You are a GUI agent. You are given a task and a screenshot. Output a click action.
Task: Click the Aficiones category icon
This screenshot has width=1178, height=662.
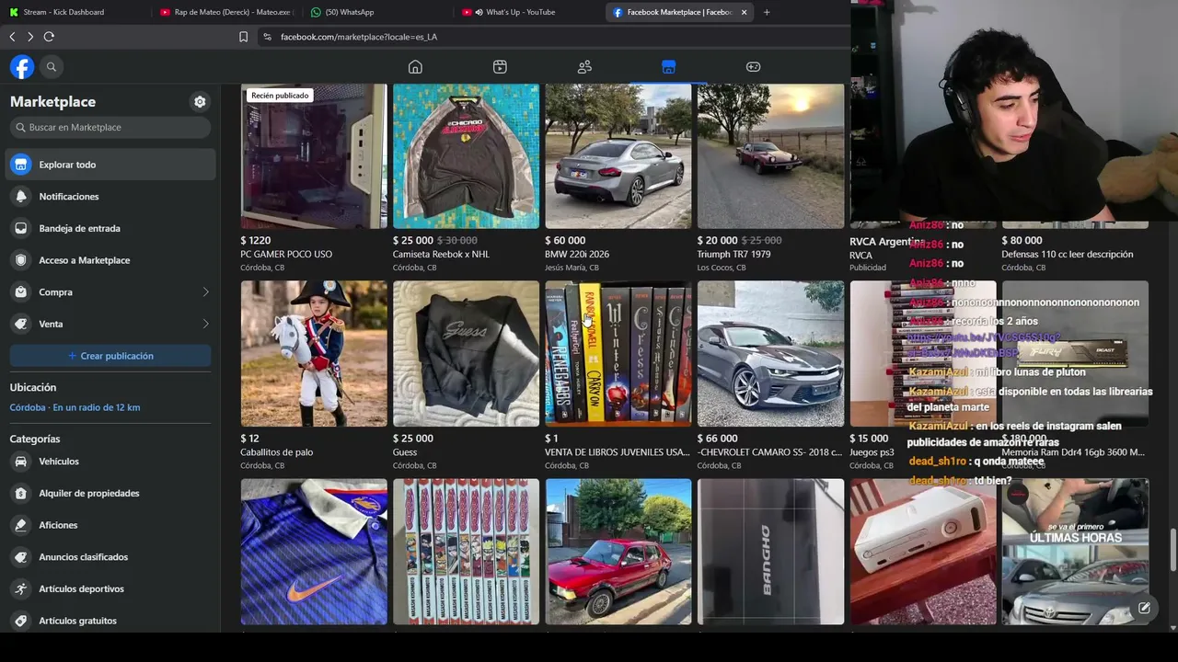[20, 525]
